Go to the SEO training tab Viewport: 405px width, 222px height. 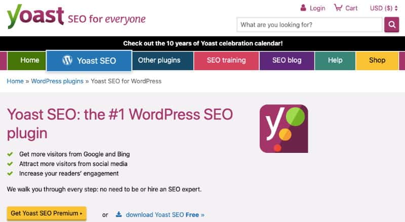pos(226,61)
